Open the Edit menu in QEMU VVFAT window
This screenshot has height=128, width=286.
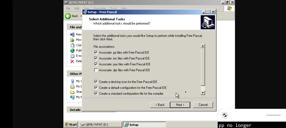point(77,9)
